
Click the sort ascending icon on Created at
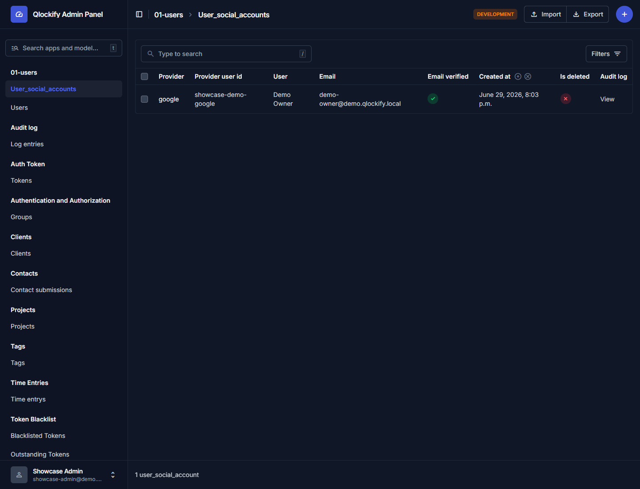[x=518, y=76]
